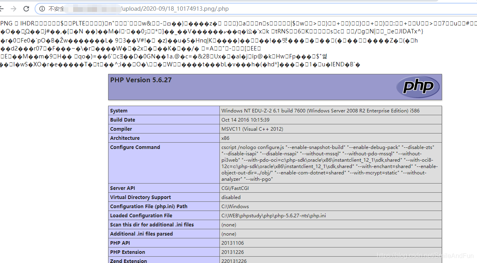Click the Virtual Directory Support label
This screenshot has width=477, height=263.
click(x=140, y=197)
